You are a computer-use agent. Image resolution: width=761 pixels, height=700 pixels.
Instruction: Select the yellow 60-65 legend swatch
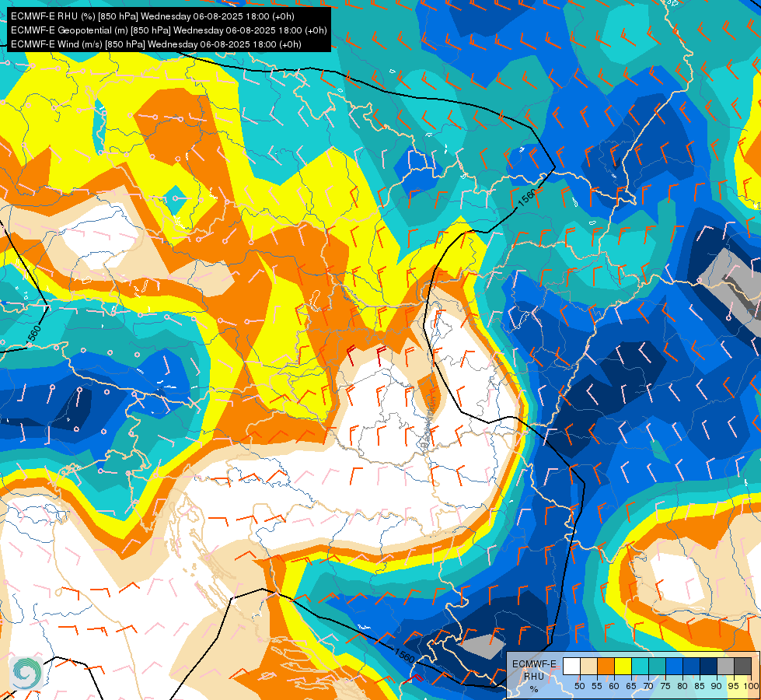click(622, 666)
